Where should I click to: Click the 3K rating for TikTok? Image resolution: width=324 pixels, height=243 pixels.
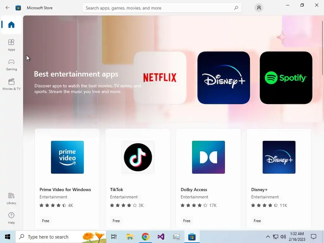[x=141, y=205]
